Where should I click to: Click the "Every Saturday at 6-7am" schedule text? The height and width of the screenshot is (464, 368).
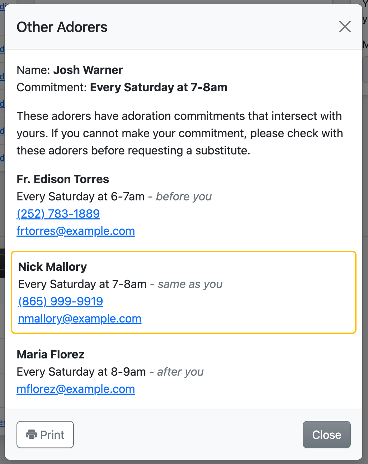pos(81,196)
